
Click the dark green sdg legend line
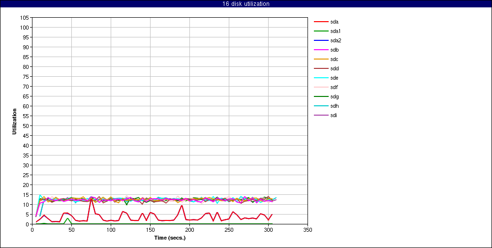tap(321, 96)
